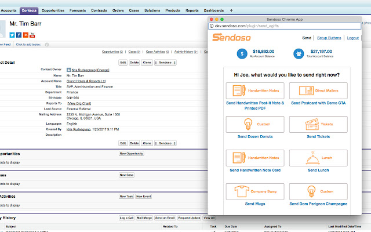This screenshot has height=232, width=371.
Task: Click the Logout link in Sendoso
Action: click(352, 38)
